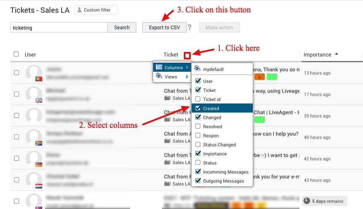Click the ticketing search input field
This screenshot has height=209, width=363.
[x=59, y=28]
